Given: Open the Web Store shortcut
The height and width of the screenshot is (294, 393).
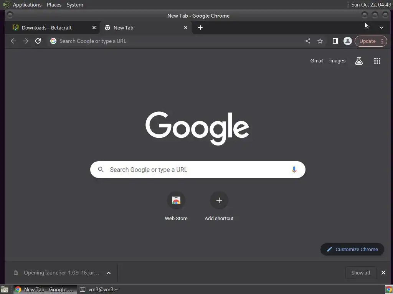Looking at the screenshot, I should [x=176, y=206].
